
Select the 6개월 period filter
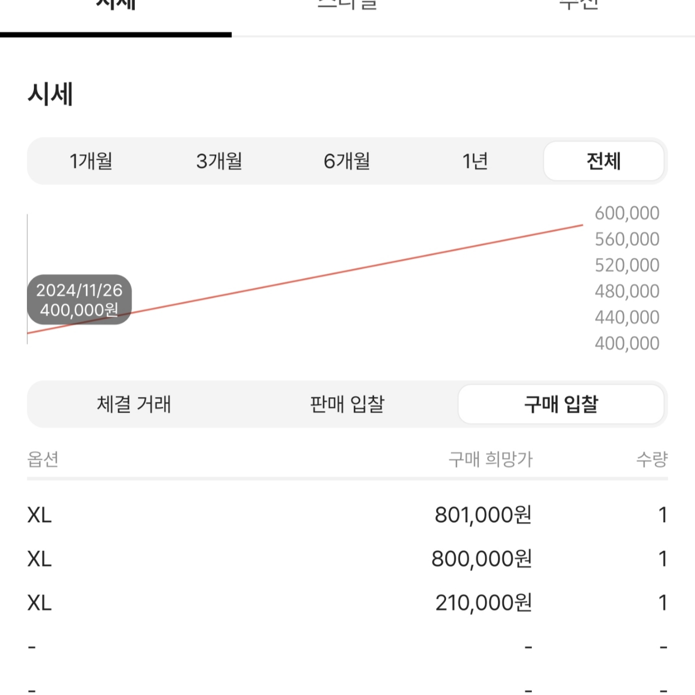tap(347, 160)
